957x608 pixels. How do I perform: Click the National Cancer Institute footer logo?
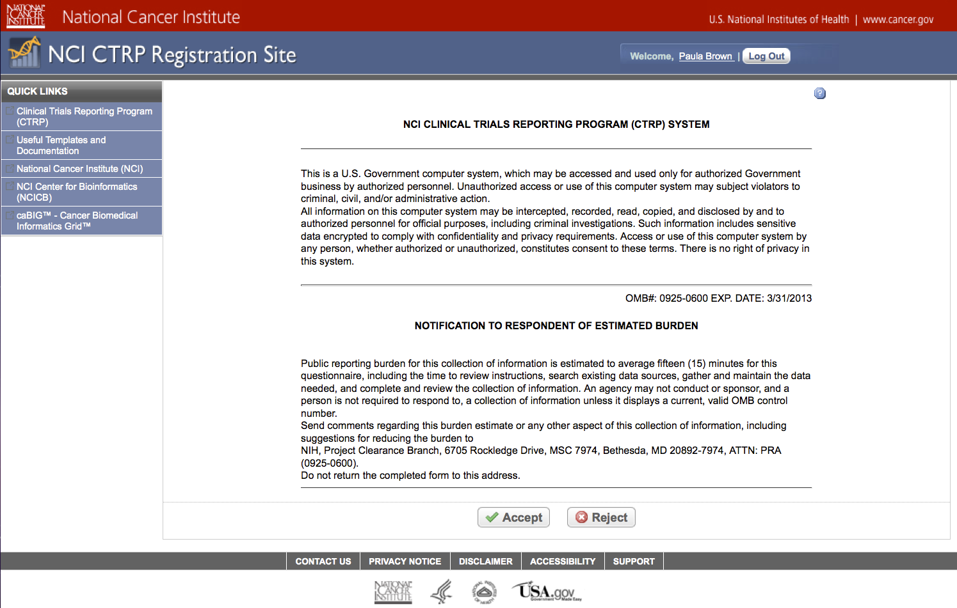point(393,592)
